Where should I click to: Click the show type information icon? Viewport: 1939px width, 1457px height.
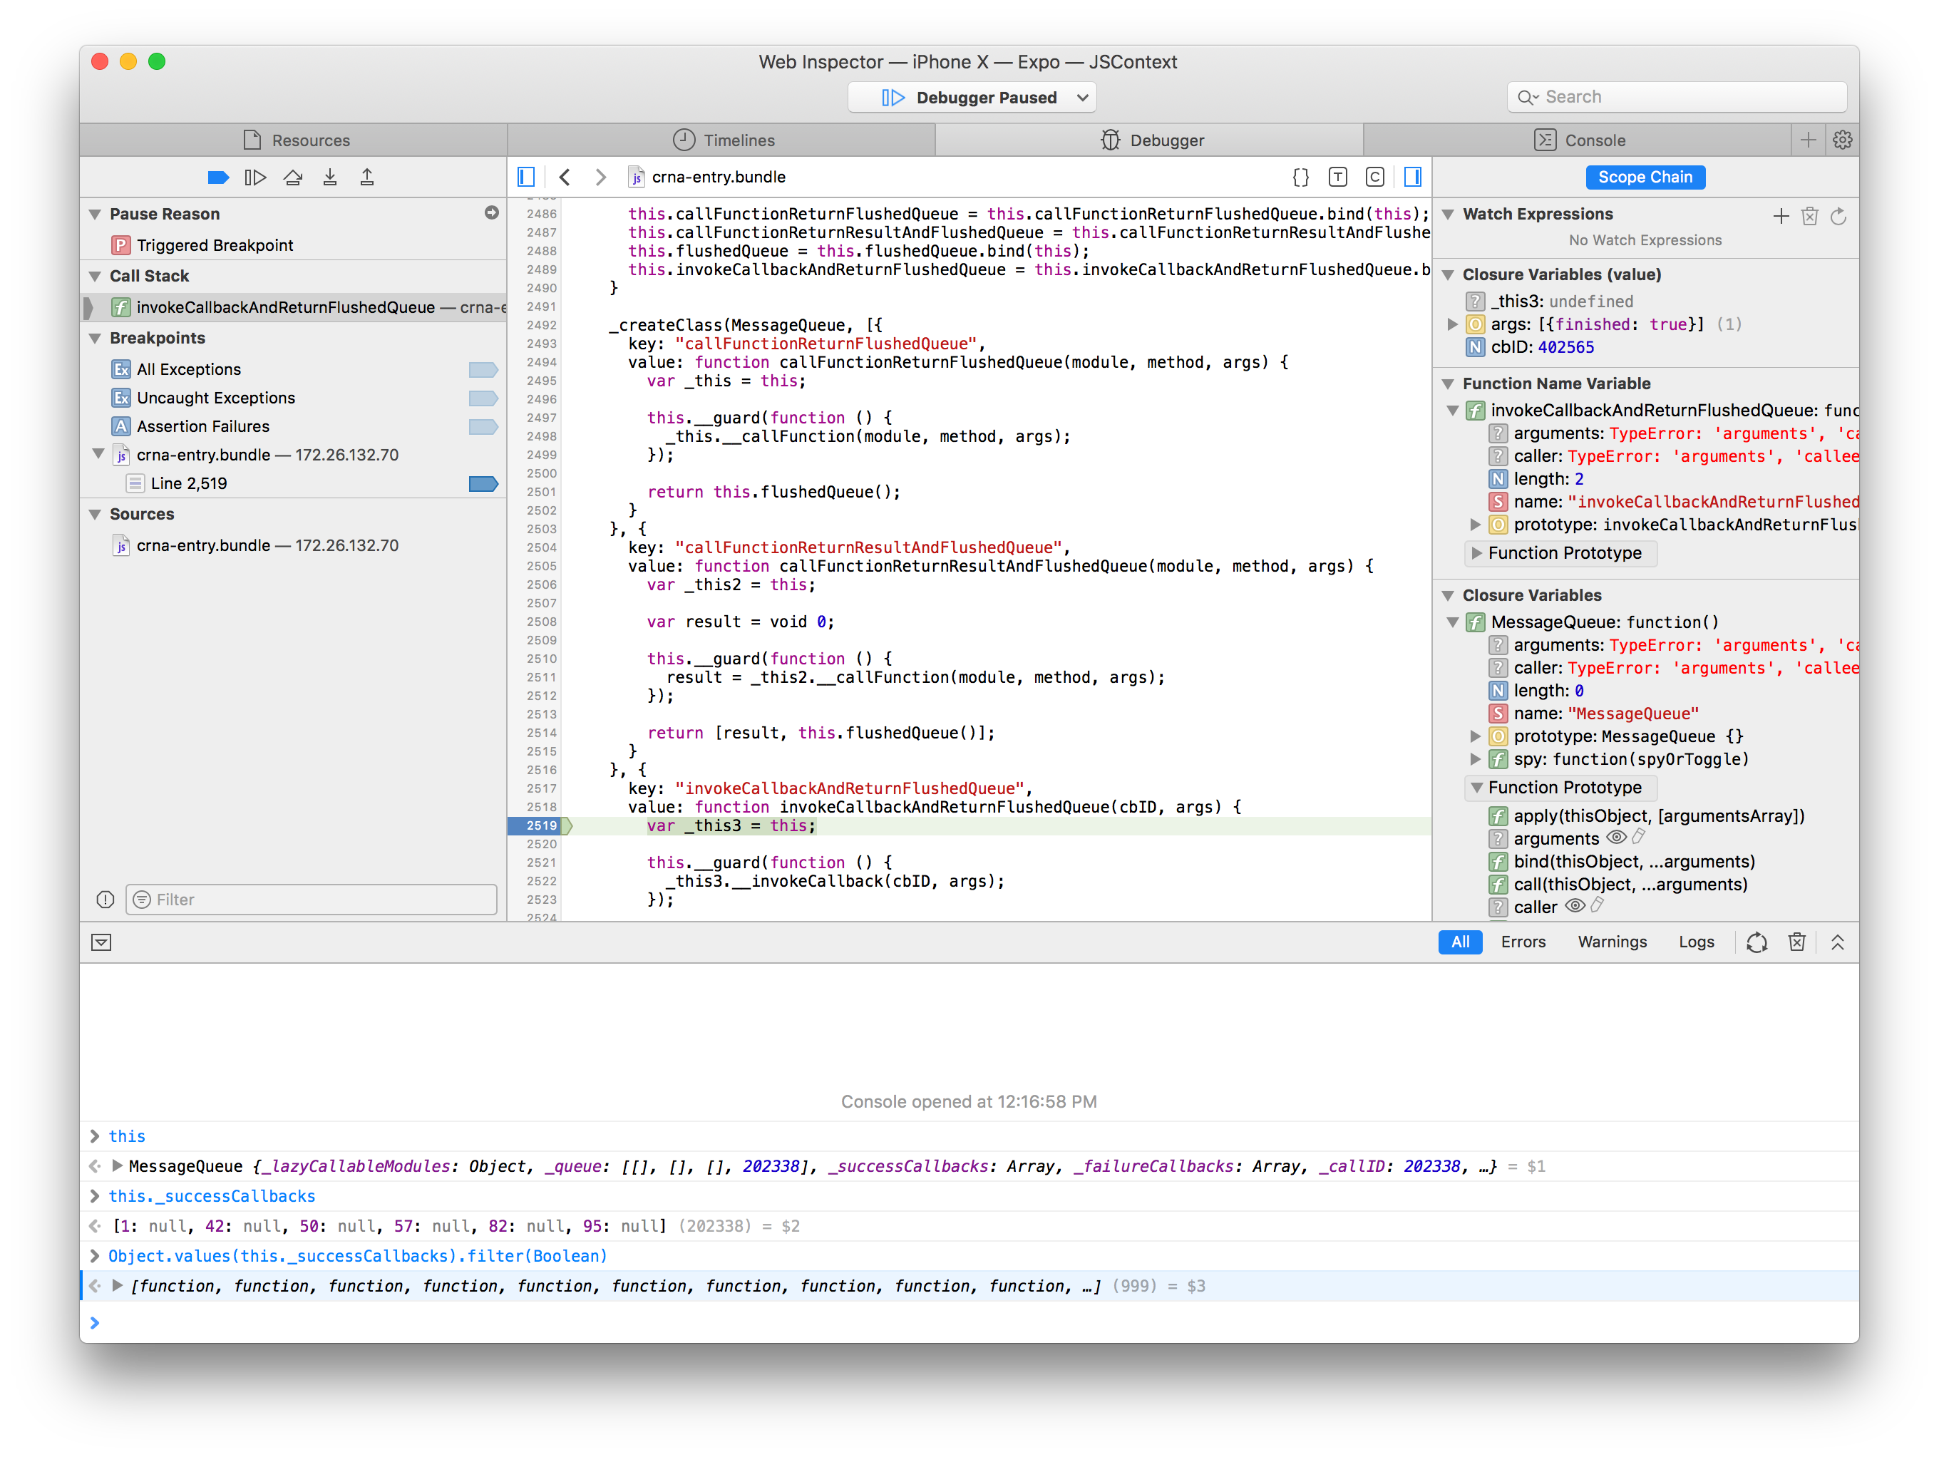1337,177
